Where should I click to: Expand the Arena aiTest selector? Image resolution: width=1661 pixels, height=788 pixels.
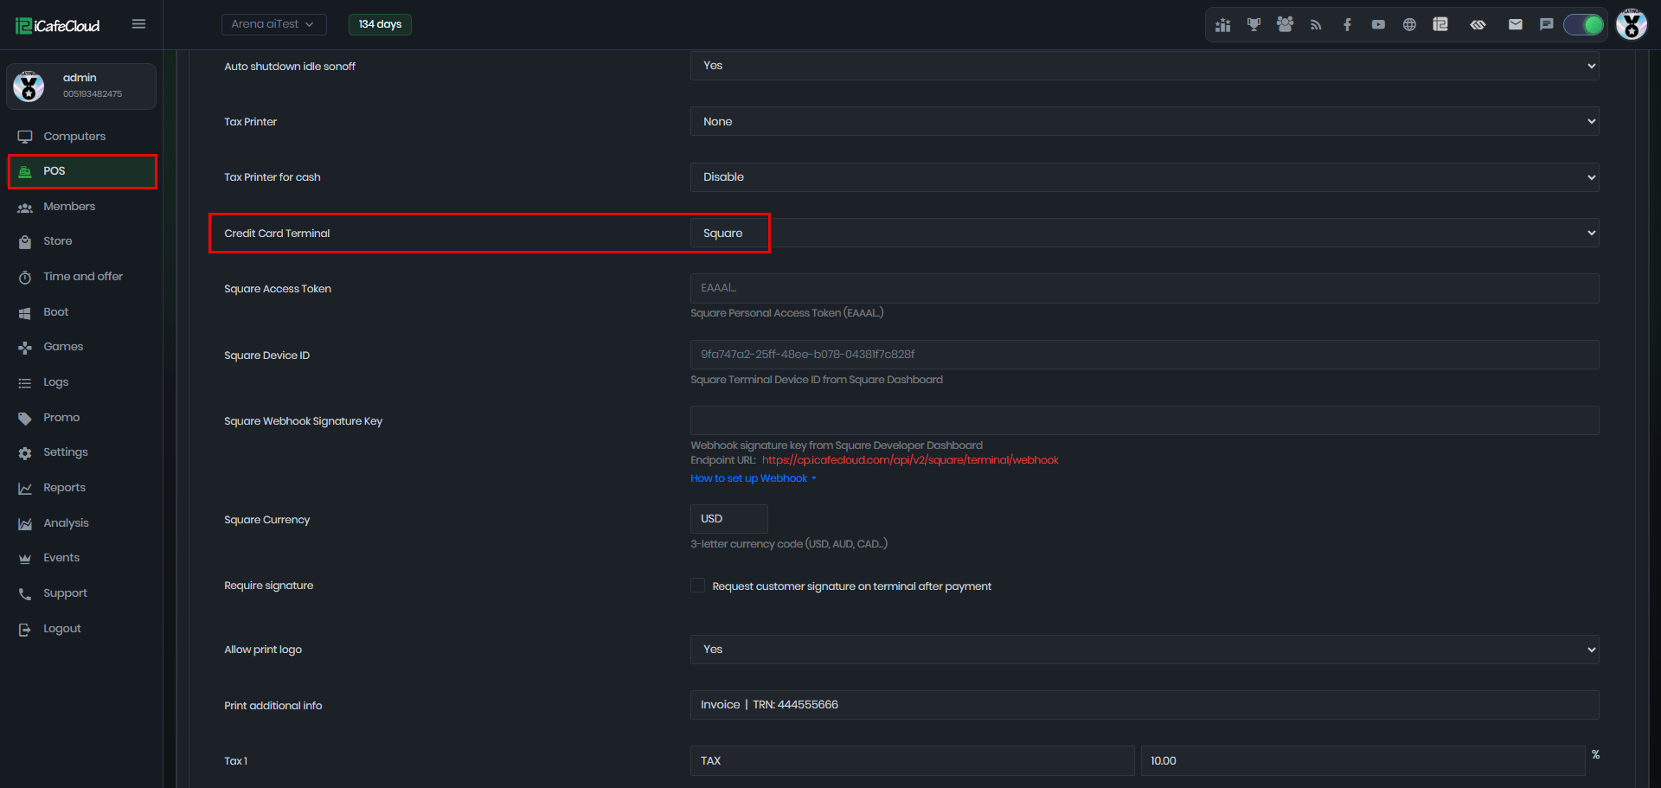pos(273,24)
